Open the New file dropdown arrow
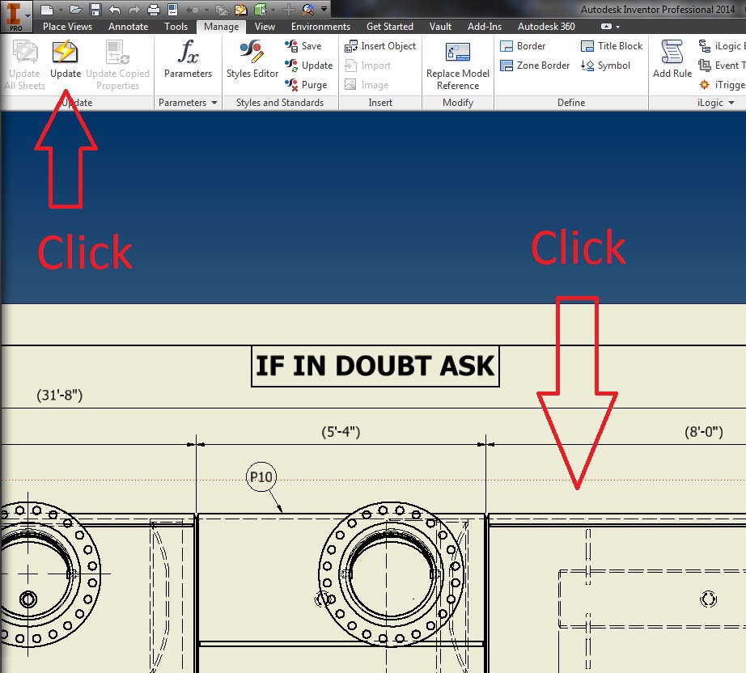 point(61,10)
